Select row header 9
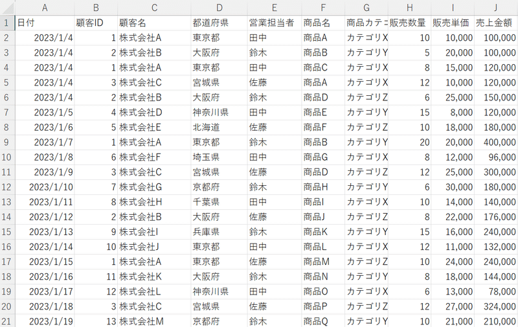The width and height of the screenshot is (518, 327). coord(7,142)
